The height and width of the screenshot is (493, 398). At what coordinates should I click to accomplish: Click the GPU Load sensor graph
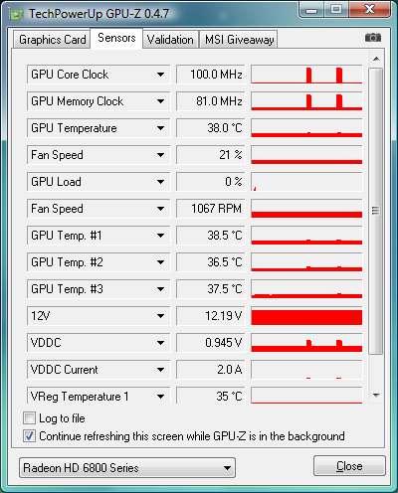[306, 182]
